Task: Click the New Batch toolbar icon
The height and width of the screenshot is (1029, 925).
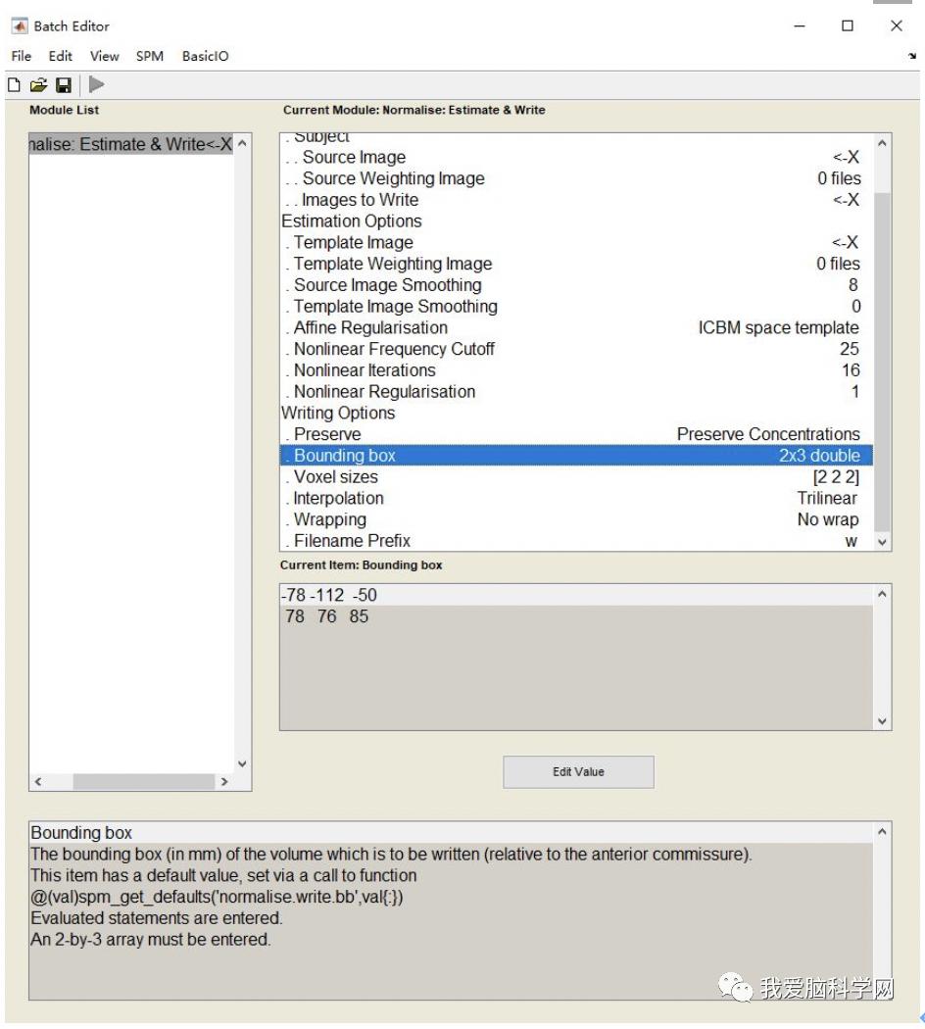Action: coord(14,84)
